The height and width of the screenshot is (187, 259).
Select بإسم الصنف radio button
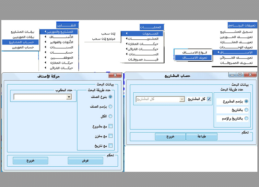point(110,107)
